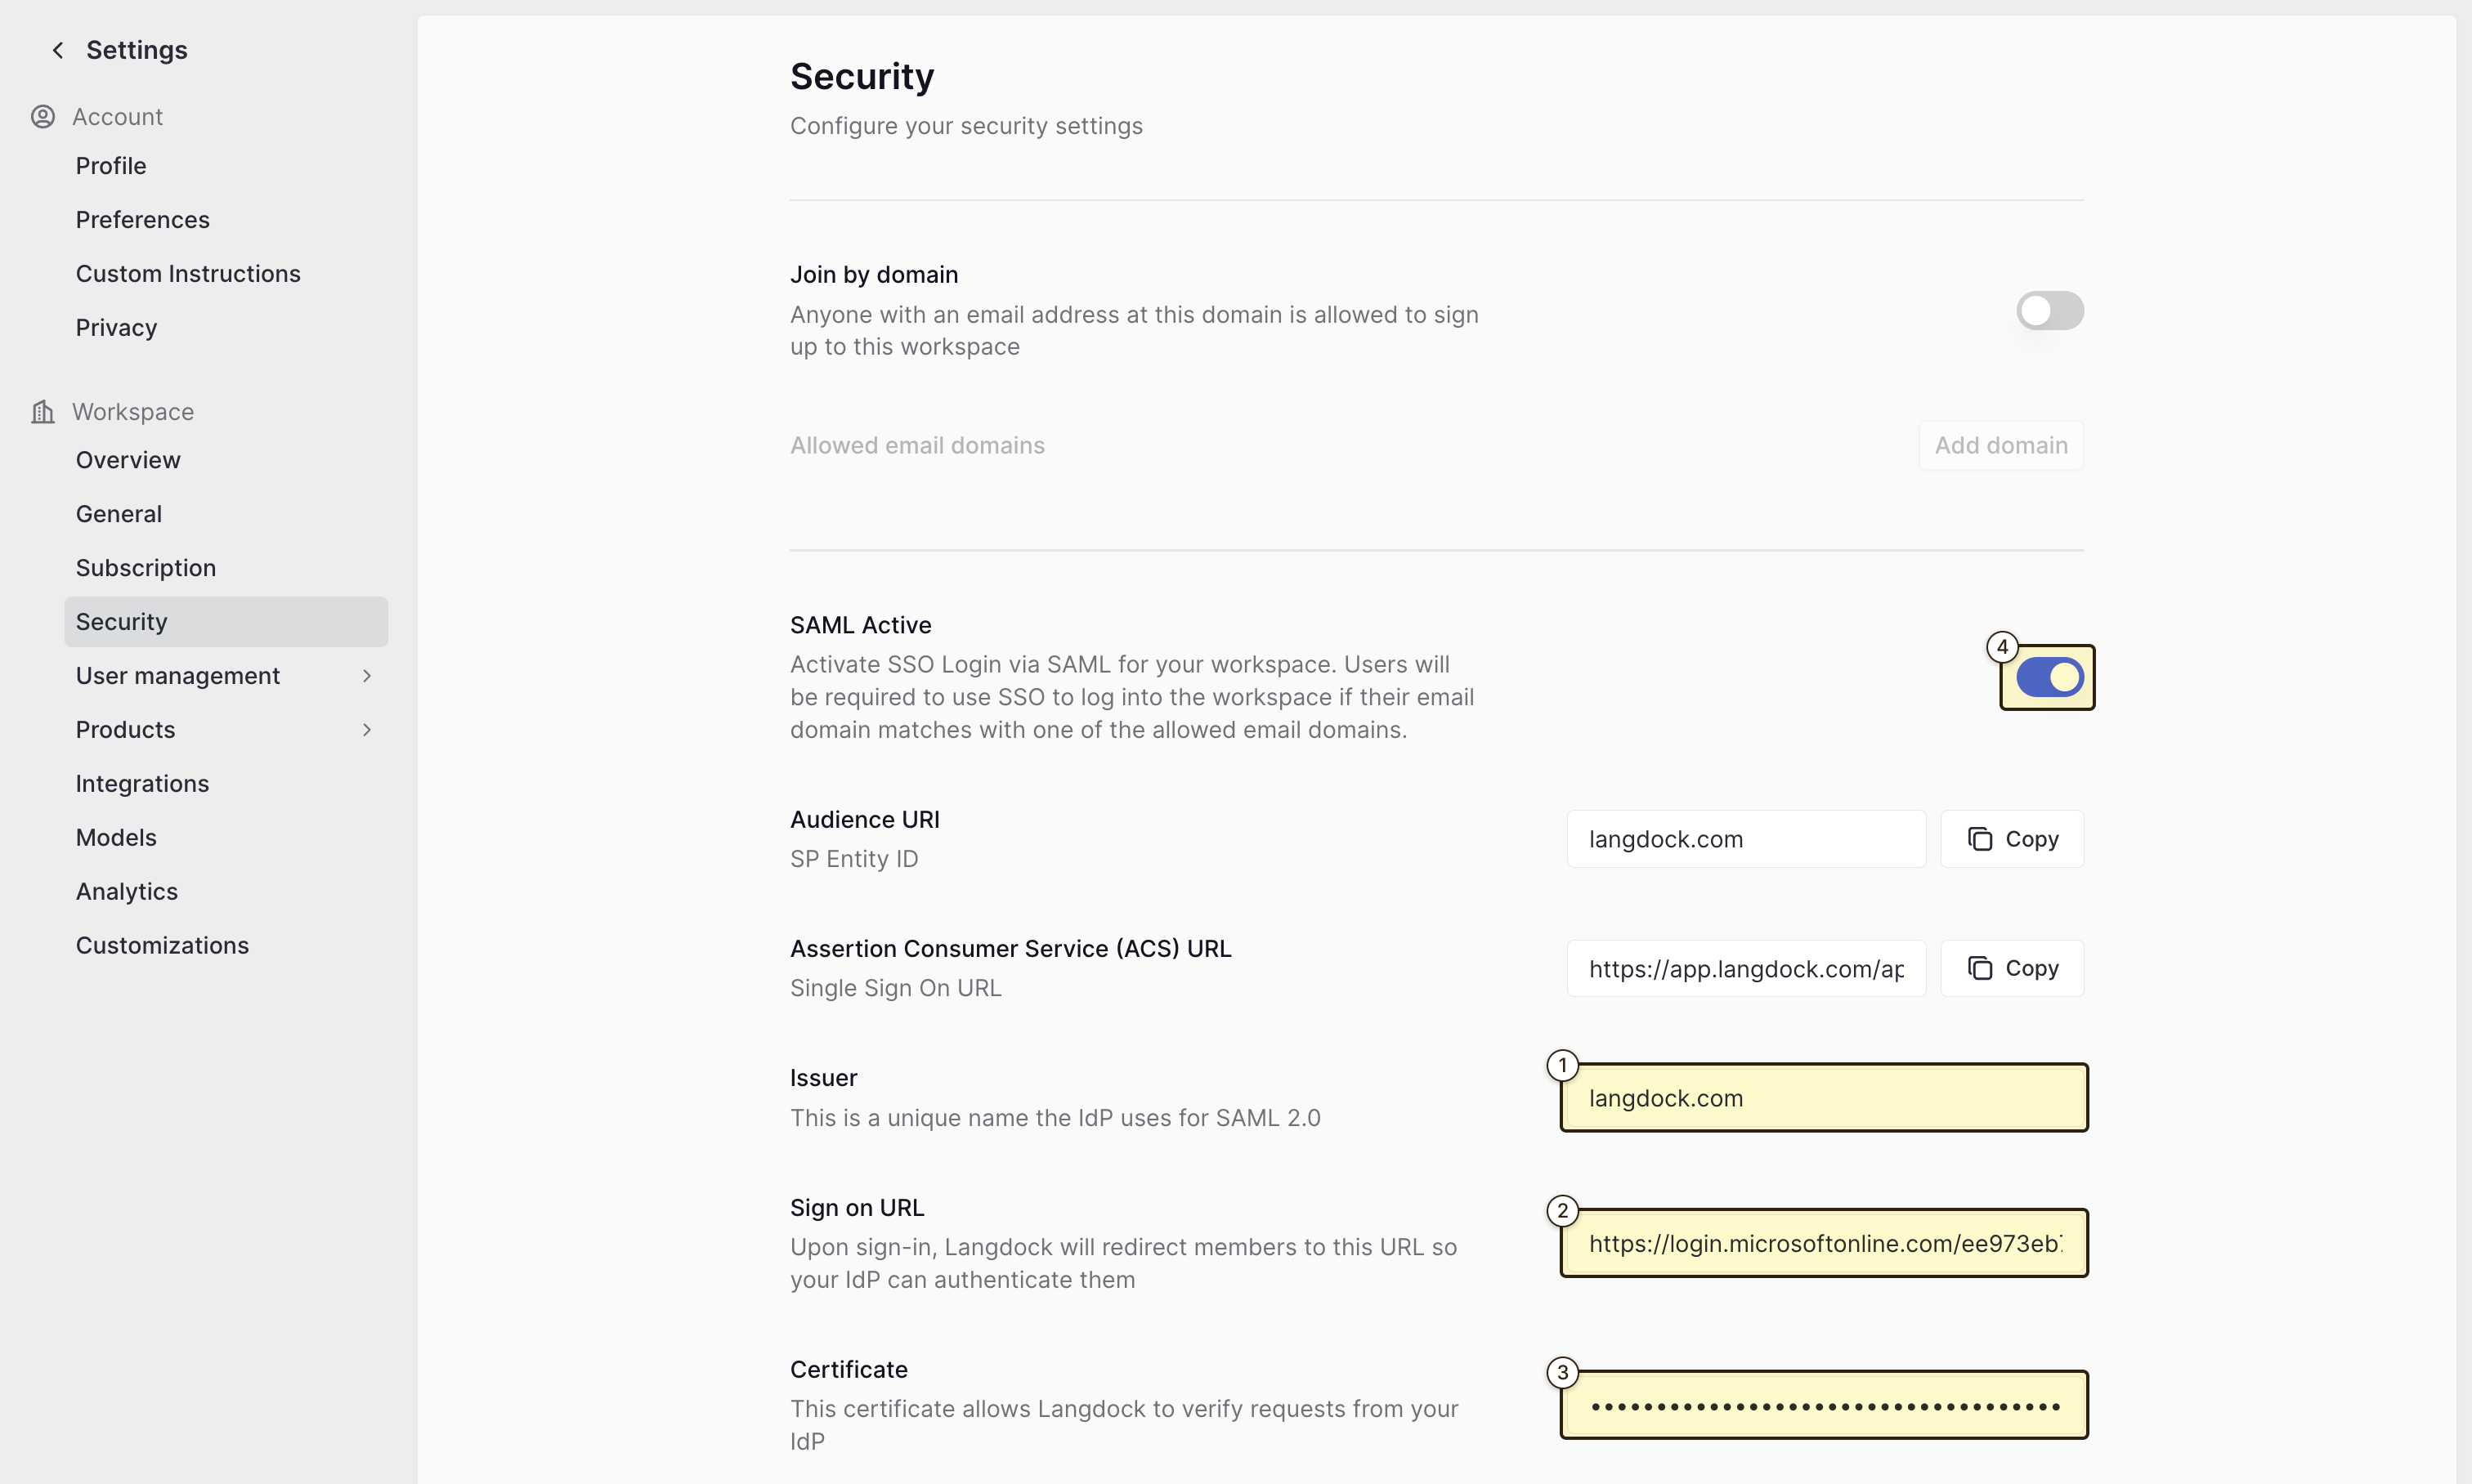The image size is (2472, 1484).
Task: Copy the Assertion Consumer Service URL
Action: click(x=2010, y=967)
